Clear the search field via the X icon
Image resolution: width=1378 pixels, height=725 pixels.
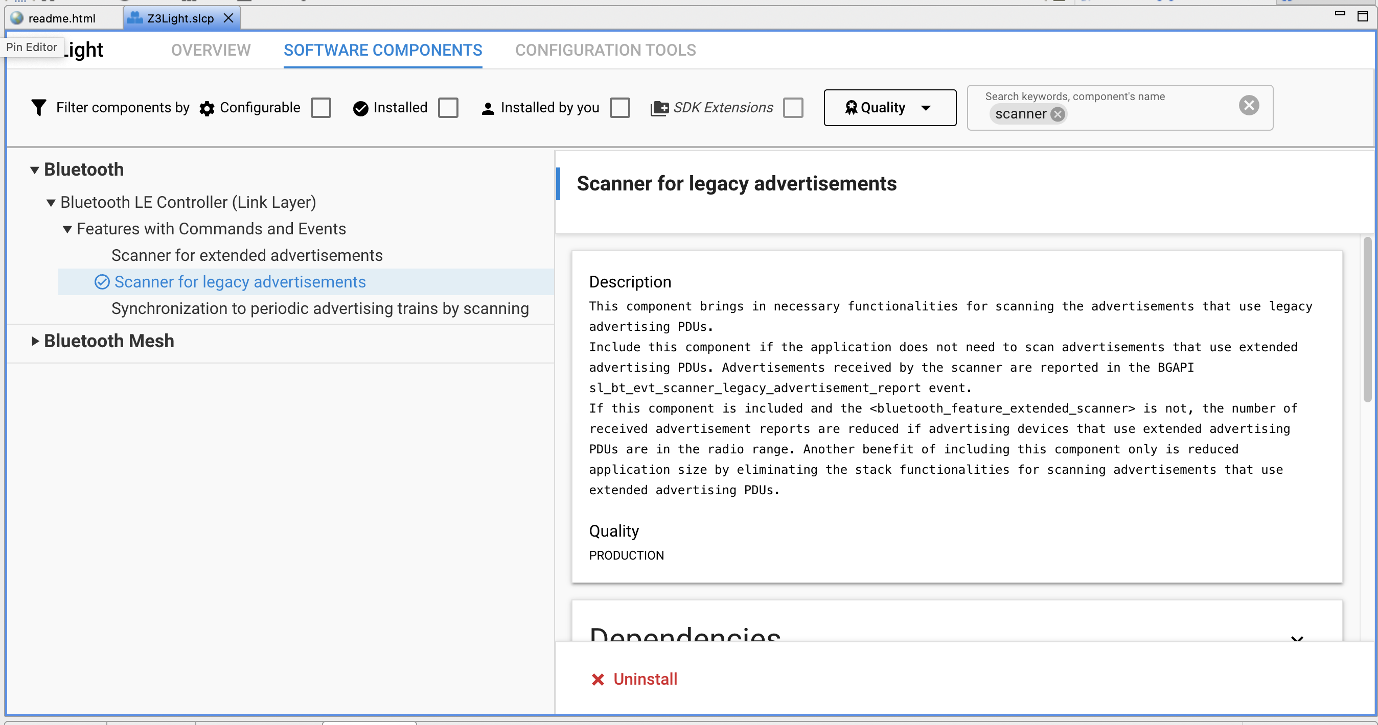(x=1249, y=105)
